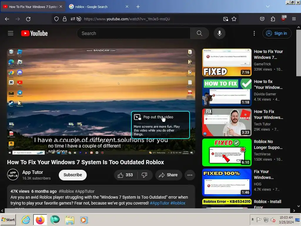Click the YouTube Search input field
Image resolution: width=301 pixels, height=226 pixels.
tap(134, 33)
